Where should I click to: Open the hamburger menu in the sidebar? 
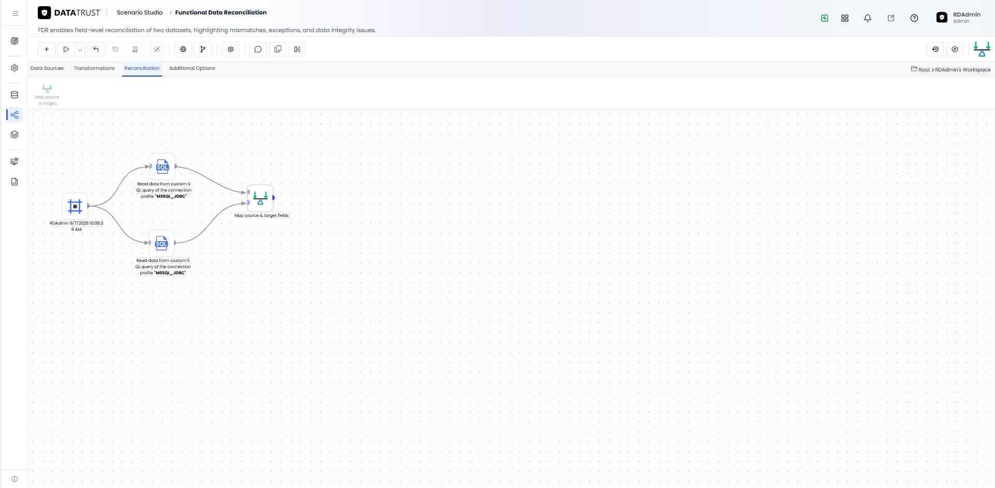tap(15, 13)
